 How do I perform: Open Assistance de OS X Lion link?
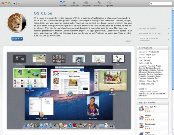[x=153, y=33]
